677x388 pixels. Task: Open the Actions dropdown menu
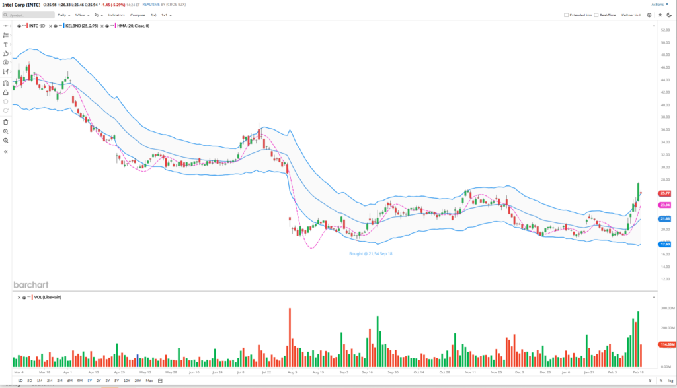point(659,5)
